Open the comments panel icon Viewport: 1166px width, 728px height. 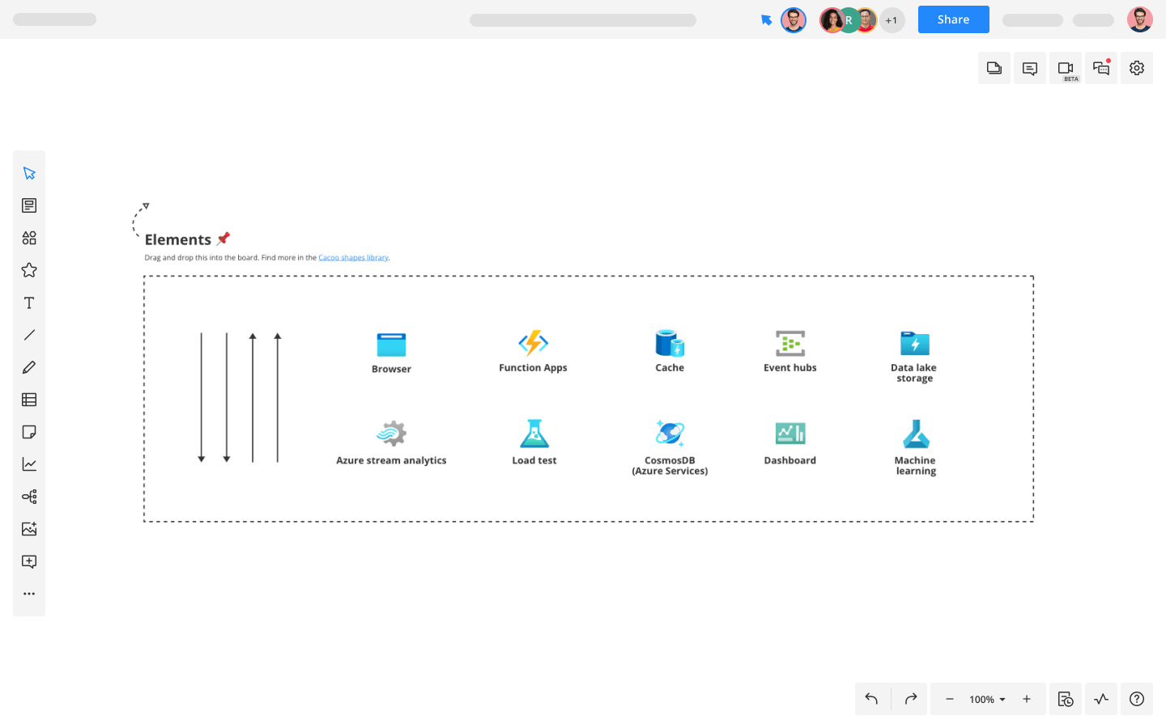pos(1030,68)
